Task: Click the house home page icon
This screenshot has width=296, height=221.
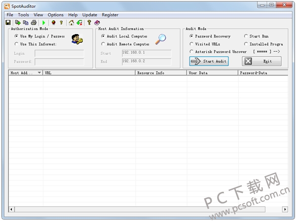Action: [72, 23]
